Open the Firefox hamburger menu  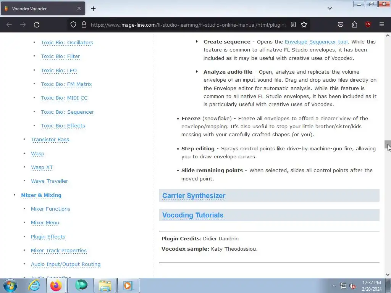coord(381,24)
